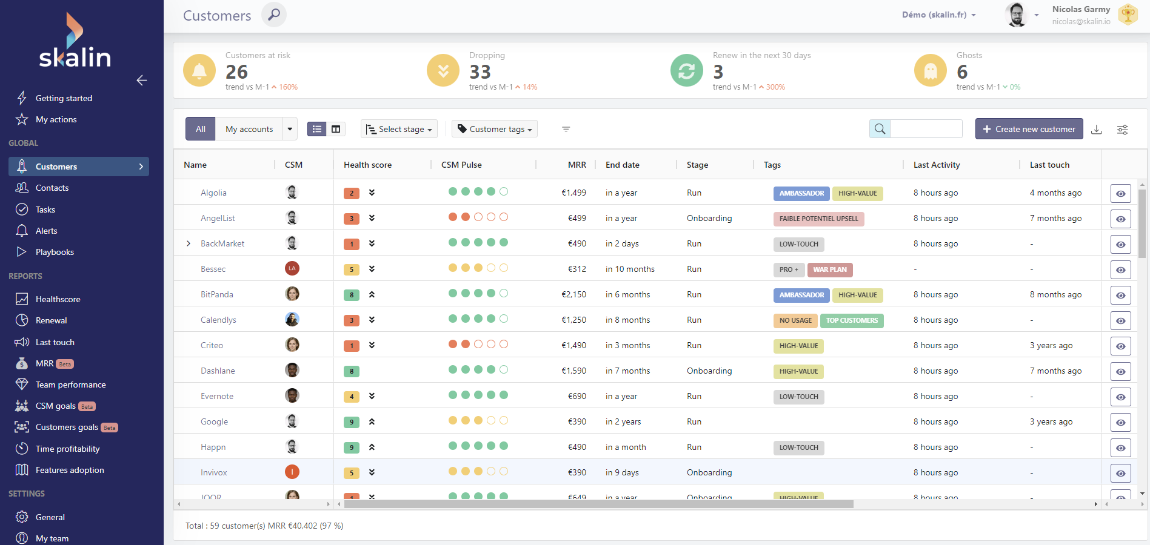The image size is (1150, 545).
Task: Click the filter lines icon
Action: pos(566,129)
